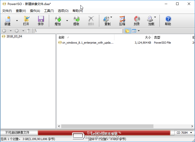Click the PowerISO title bar app icon
This screenshot has height=142, width=195.
(4, 4)
